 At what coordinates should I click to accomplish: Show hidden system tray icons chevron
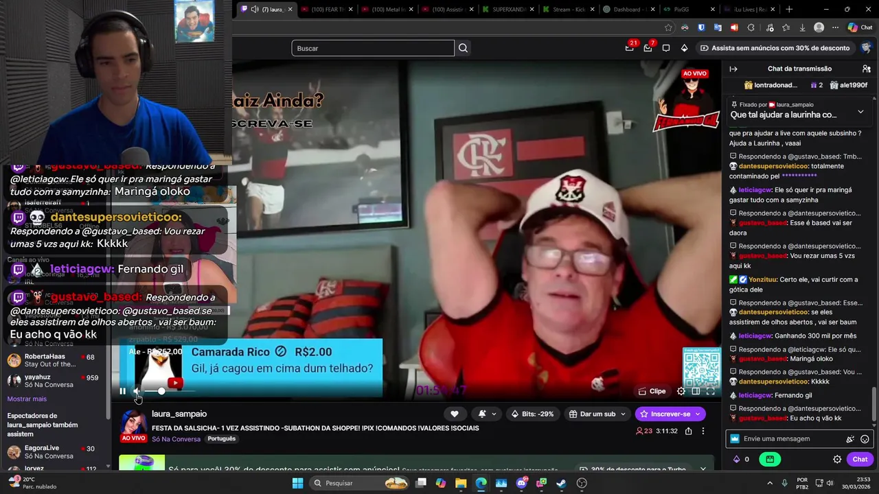(769, 483)
